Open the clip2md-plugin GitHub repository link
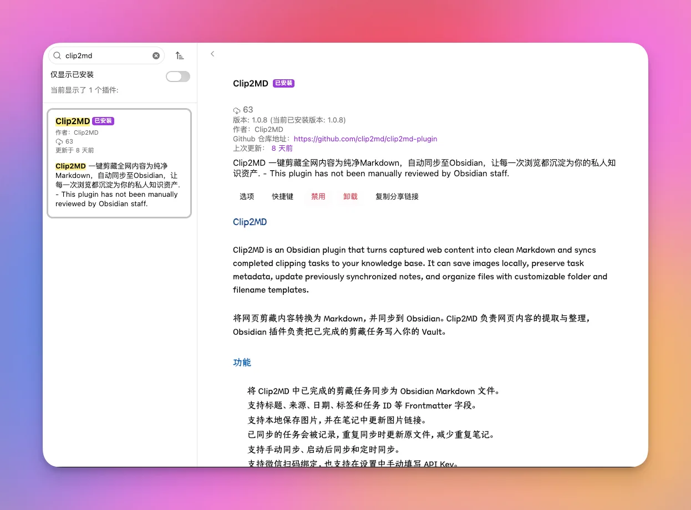This screenshot has height=510, width=691. point(365,139)
